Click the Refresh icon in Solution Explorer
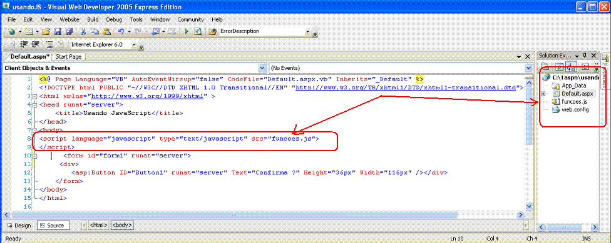Image resolution: width=611 pixels, height=243 pixels. pyautogui.click(x=560, y=67)
